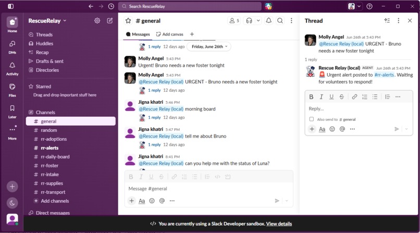Toggle bulleted list in thread reply
The height and width of the screenshot is (233, 420).
click(x=375, y=97)
